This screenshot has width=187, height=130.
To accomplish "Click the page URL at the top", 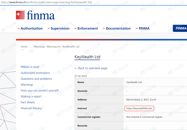I will click(47, 2).
